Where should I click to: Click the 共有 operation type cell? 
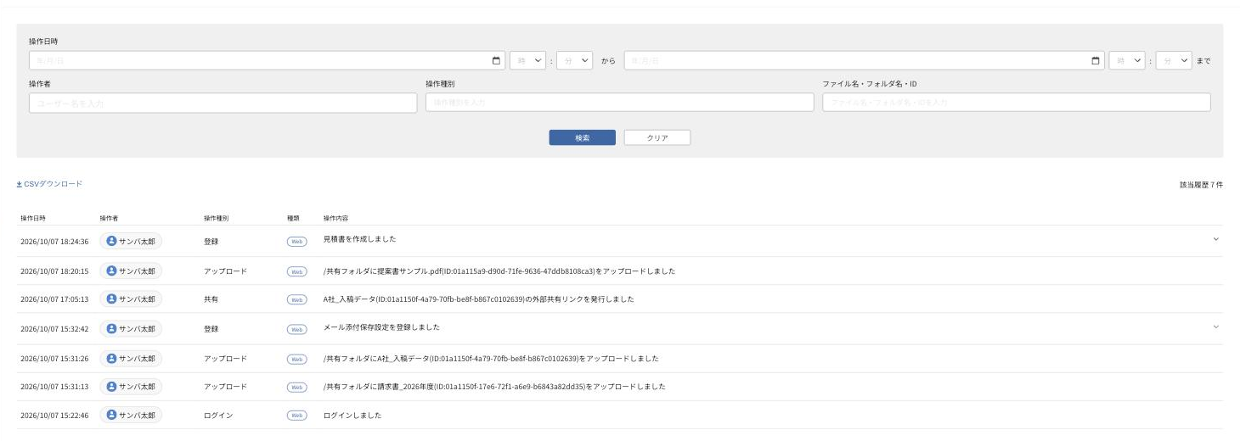click(x=211, y=299)
